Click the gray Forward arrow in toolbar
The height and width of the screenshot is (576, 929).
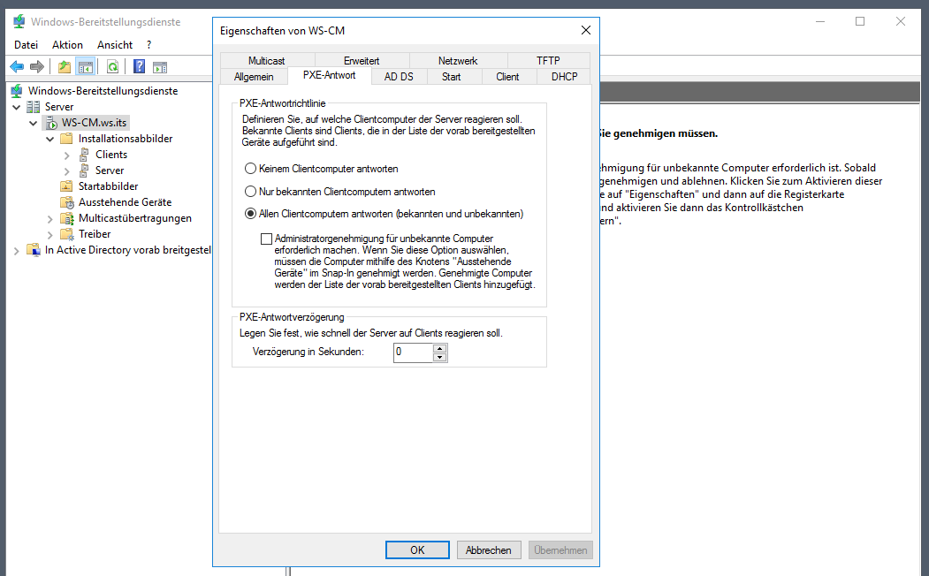click(x=37, y=67)
